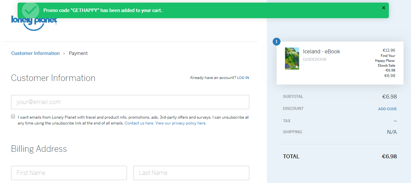Click into the First Name field
Screen dimensions: 411x183
click(69, 173)
